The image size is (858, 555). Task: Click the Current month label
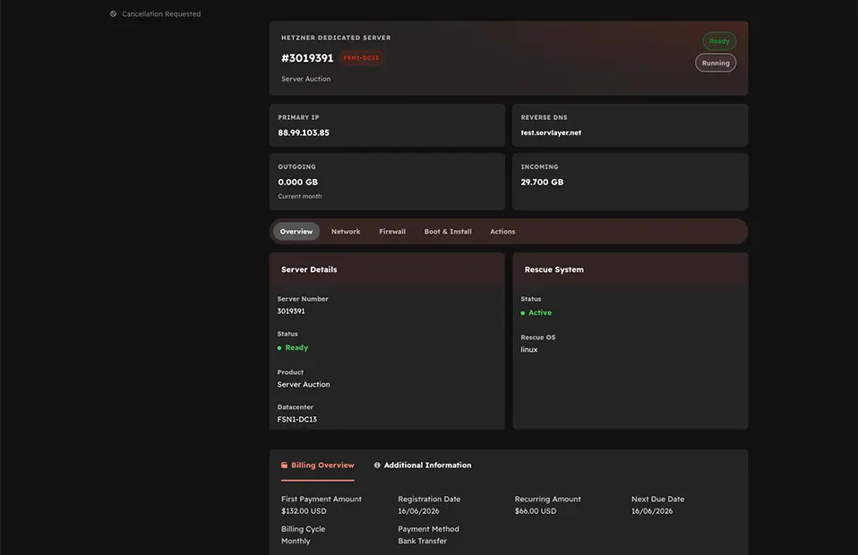click(x=299, y=196)
